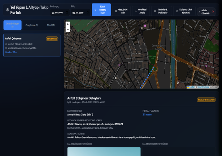222x156 pixels.
Task: Open the Çalışma Öncesi photo thumbnail
Action: 104,151
